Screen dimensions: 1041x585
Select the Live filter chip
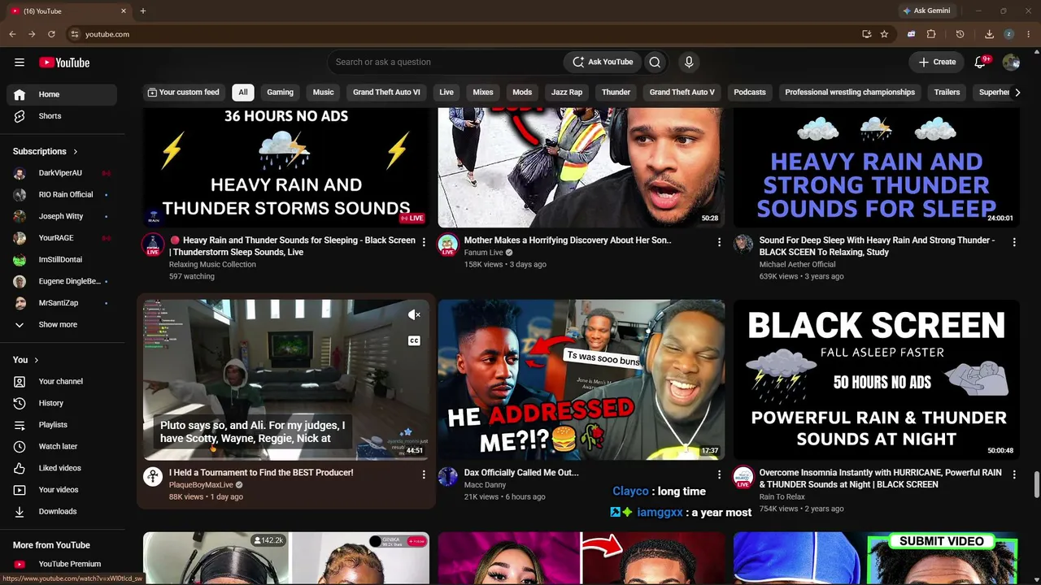click(x=446, y=93)
